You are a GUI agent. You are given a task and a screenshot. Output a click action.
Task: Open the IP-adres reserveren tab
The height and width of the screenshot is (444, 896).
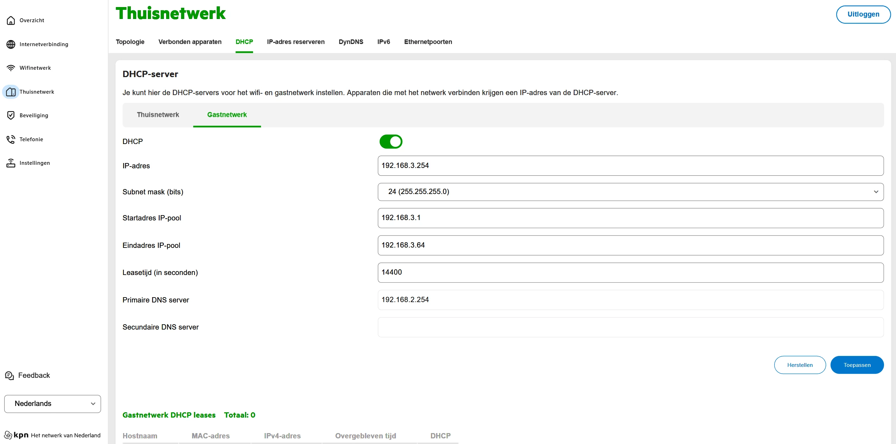pyautogui.click(x=296, y=42)
